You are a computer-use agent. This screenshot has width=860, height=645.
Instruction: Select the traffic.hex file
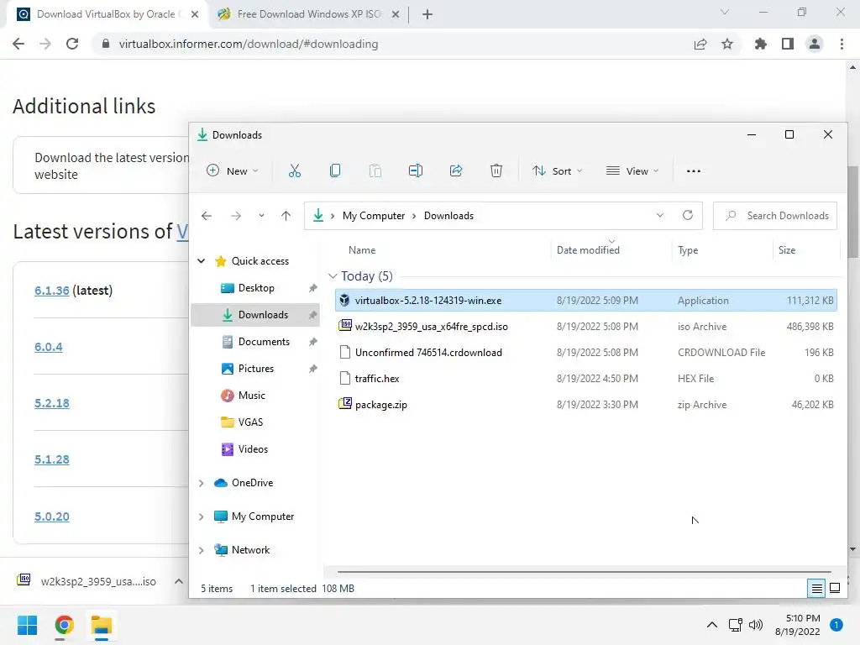(x=585, y=379)
